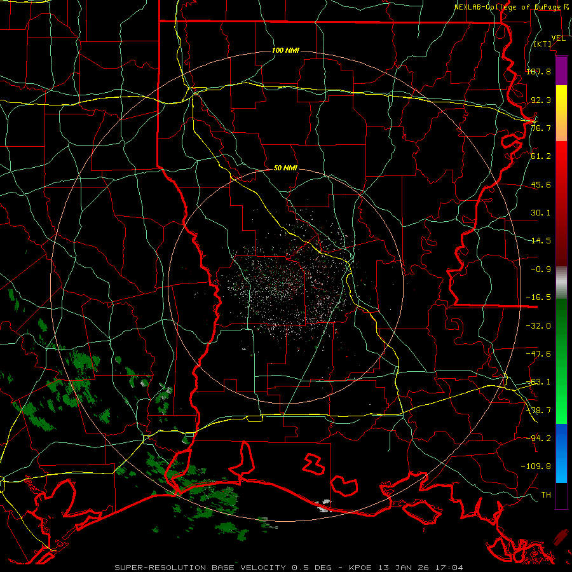The image size is (572, 572).
Task: Select the [KT] units label
Action: point(543,44)
